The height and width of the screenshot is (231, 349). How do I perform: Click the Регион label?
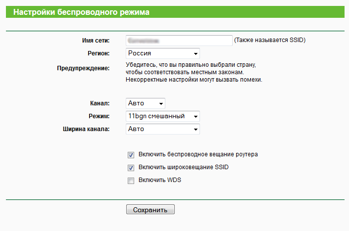98,53
